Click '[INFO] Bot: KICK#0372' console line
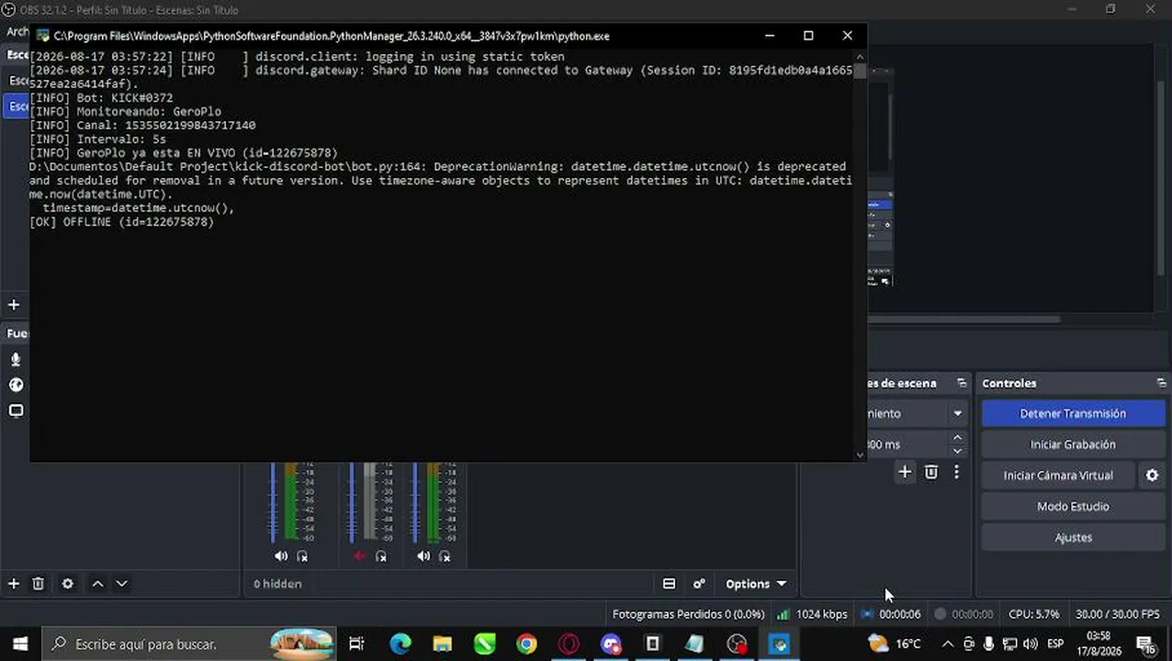The width and height of the screenshot is (1172, 661). pyautogui.click(x=101, y=98)
